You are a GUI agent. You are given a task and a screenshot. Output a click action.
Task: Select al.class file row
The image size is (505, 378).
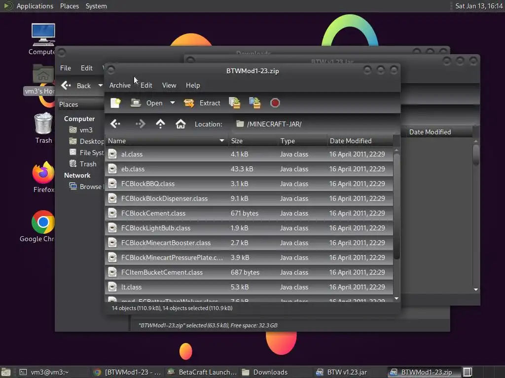coord(249,154)
